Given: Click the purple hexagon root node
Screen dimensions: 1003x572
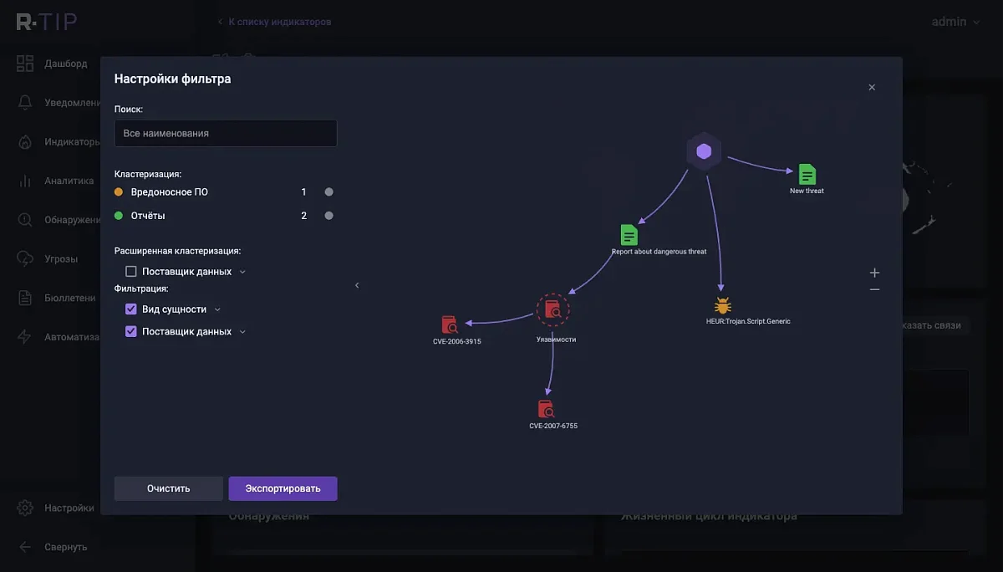Looking at the screenshot, I should click(704, 151).
